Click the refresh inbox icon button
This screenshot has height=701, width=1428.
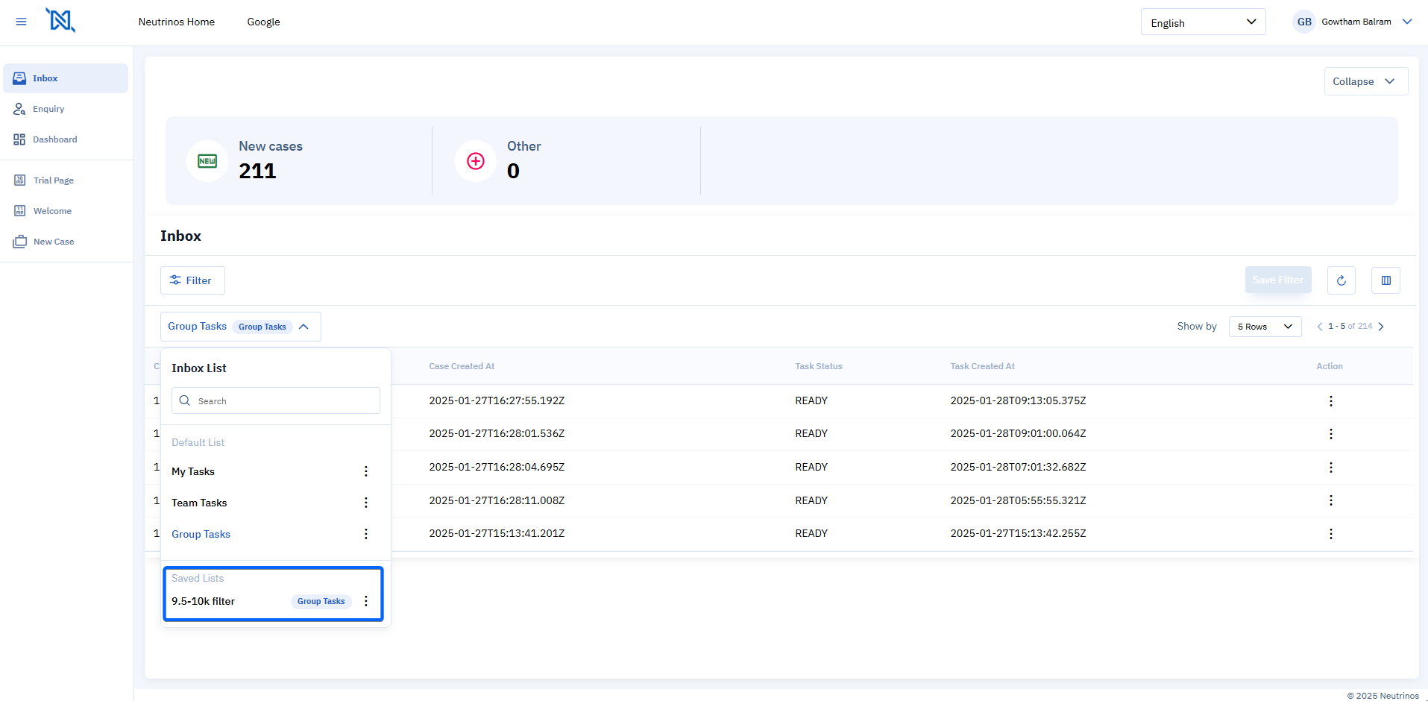coord(1341,280)
